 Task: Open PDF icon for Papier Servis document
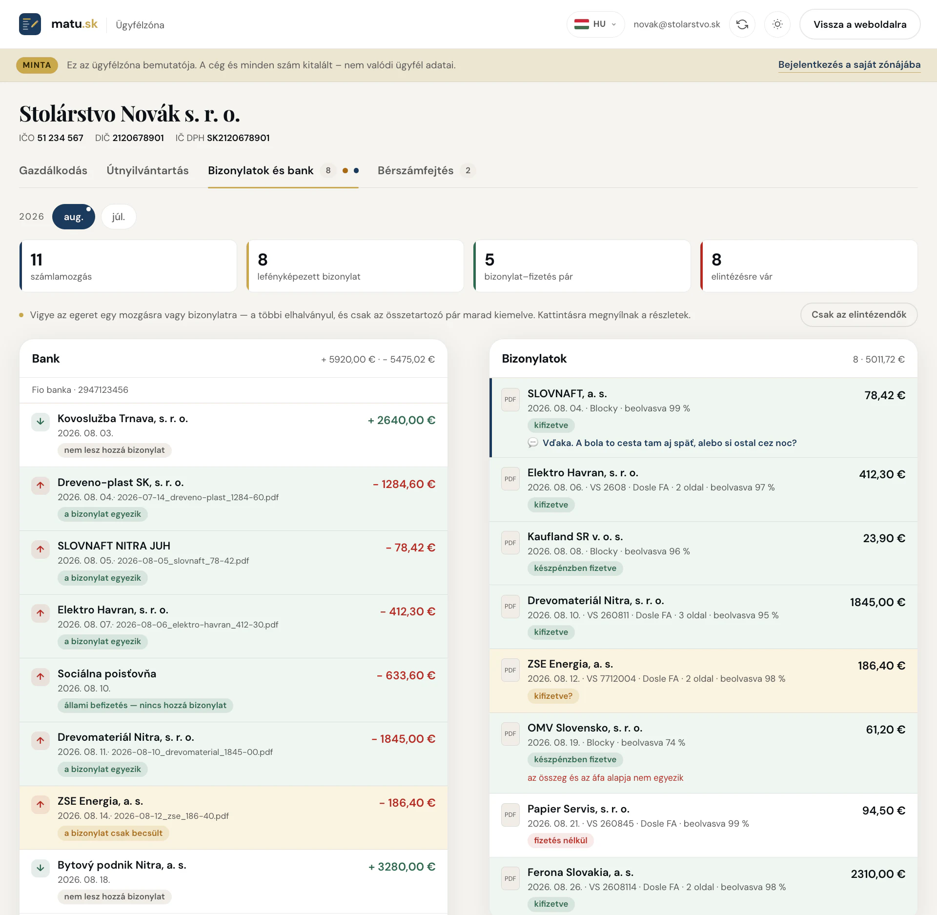(x=510, y=815)
